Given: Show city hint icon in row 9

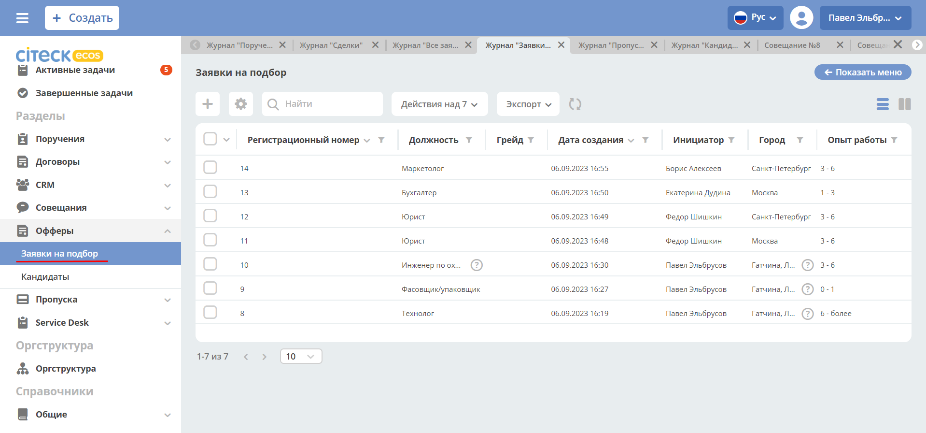Looking at the screenshot, I should pos(808,289).
